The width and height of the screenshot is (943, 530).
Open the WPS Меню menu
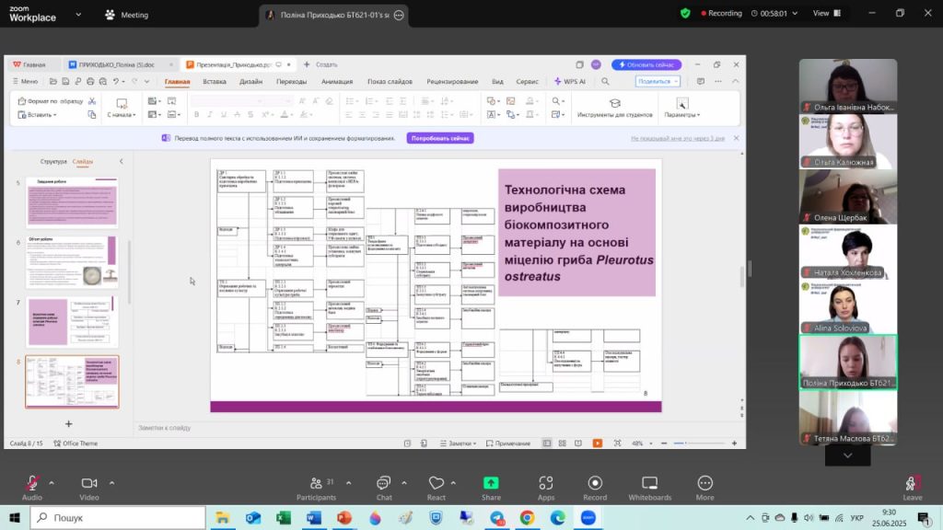25,81
